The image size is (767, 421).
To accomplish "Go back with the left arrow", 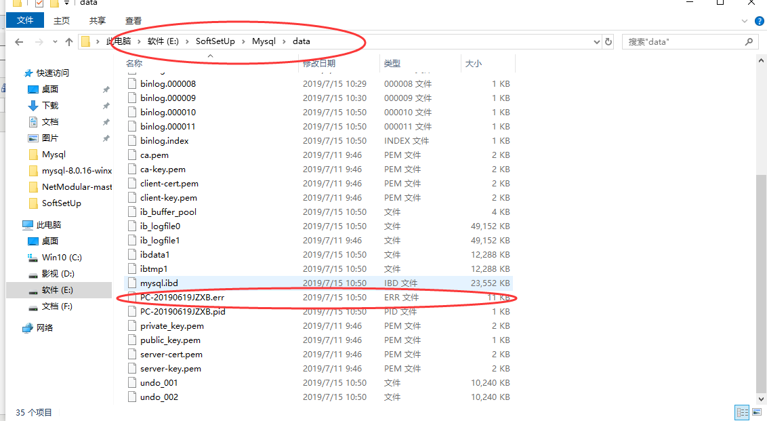I will (19, 42).
